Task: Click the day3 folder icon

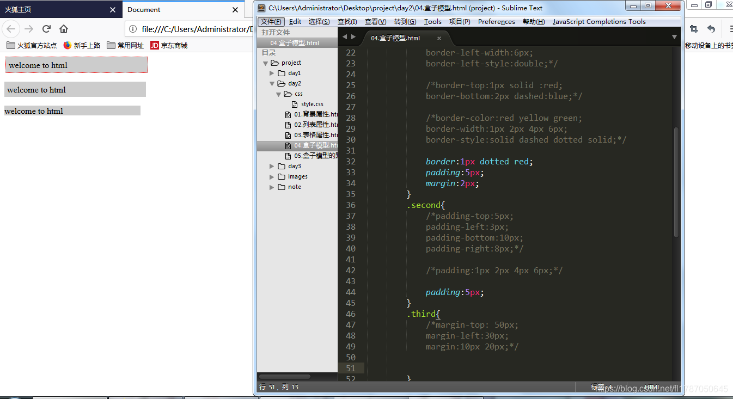Action: pyautogui.click(x=282, y=167)
